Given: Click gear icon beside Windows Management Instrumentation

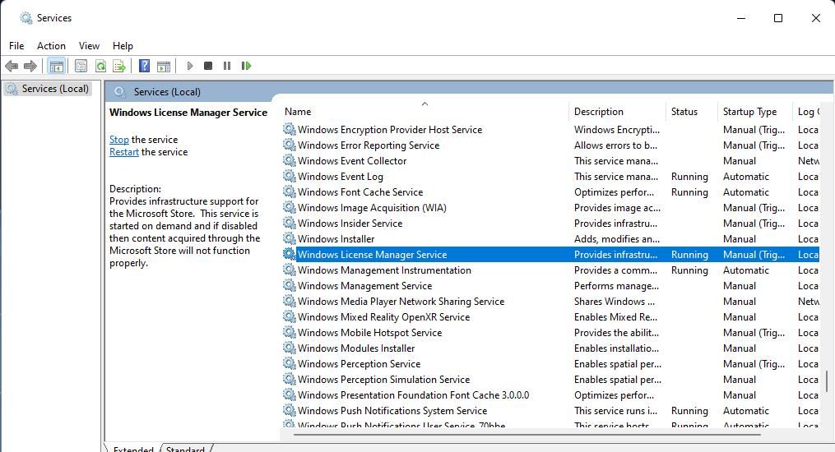Looking at the screenshot, I should click(x=289, y=270).
